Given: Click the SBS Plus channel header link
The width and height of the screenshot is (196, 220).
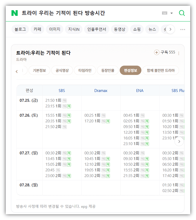Looking at the screenshot, I should 178,91.
